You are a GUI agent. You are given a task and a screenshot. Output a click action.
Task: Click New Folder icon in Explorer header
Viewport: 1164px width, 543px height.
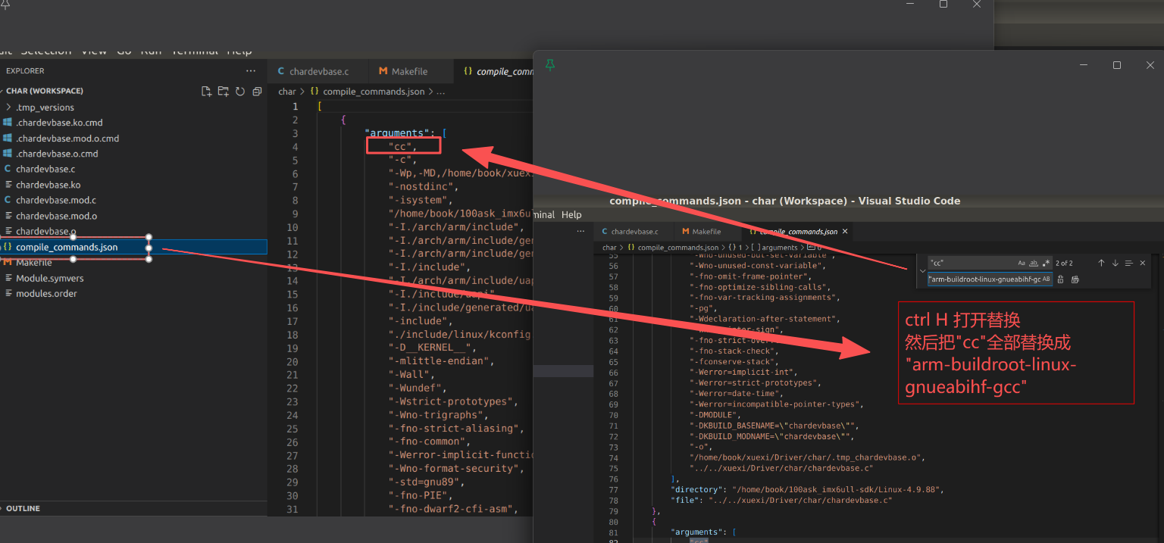[224, 91]
